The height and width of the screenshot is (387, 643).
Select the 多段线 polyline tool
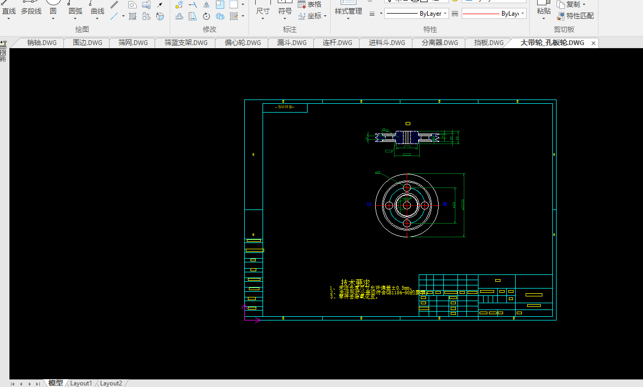pos(31,11)
